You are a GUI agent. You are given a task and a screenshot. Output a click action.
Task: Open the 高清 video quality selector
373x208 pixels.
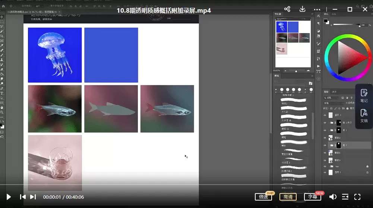tap(288, 197)
